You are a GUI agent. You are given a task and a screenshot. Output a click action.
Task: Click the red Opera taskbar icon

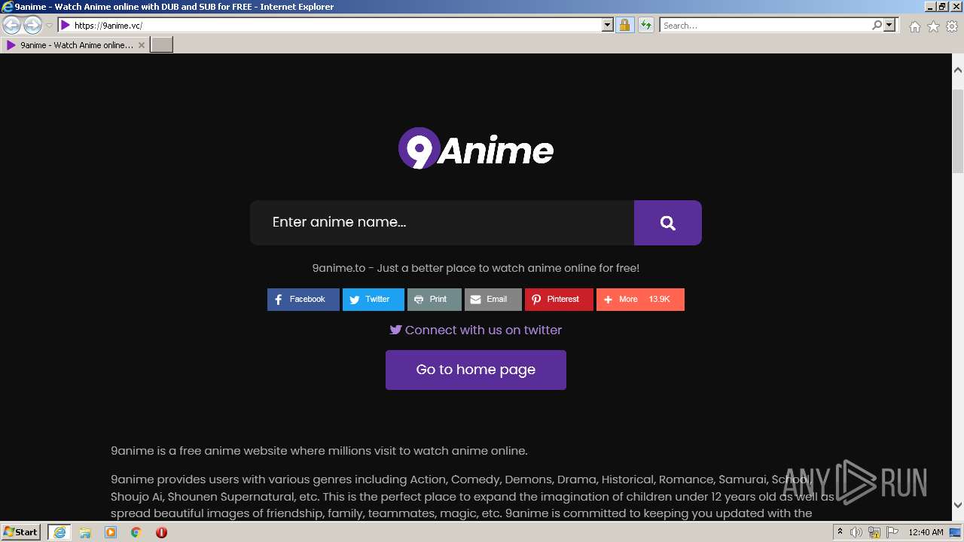click(x=161, y=532)
